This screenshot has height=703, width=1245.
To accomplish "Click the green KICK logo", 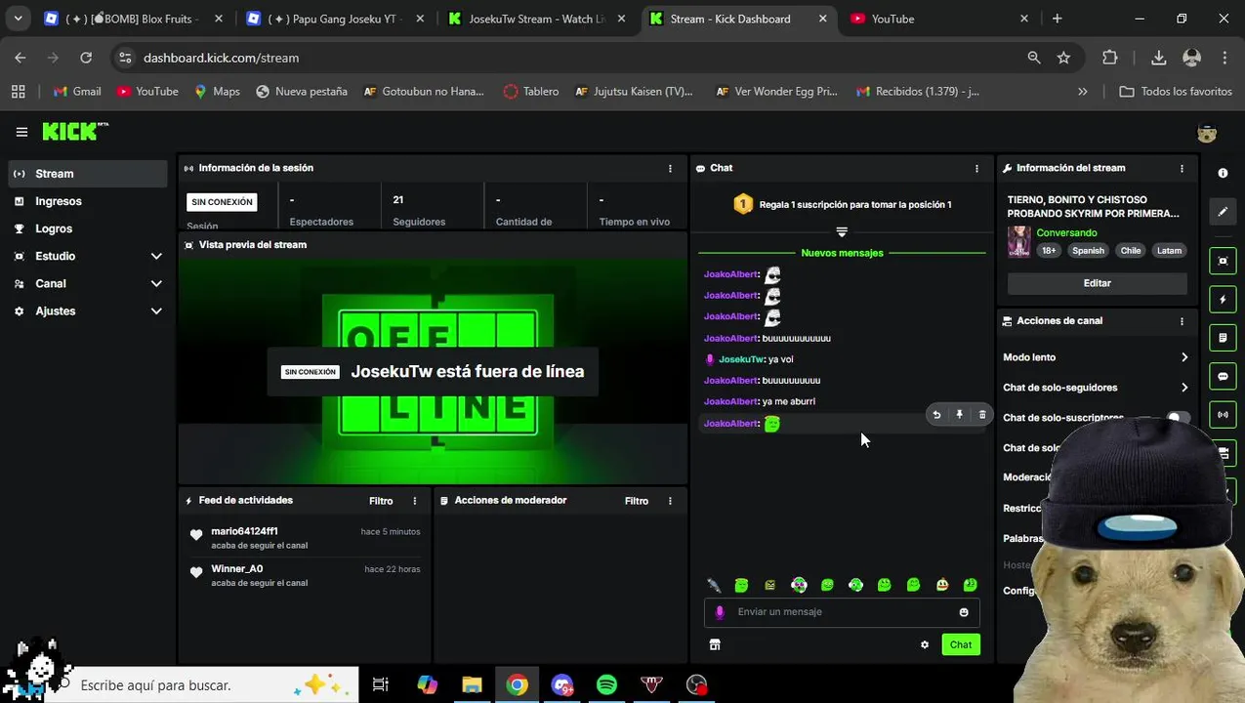I will point(75,132).
